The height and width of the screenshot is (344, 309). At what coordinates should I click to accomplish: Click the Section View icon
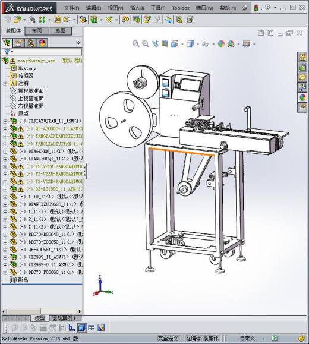click(165, 44)
